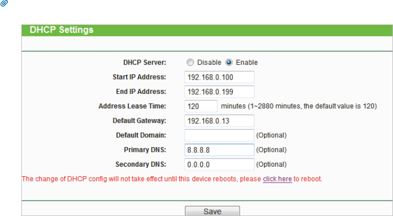The height and width of the screenshot is (216, 393).
Task: Click the 'Default Domain:' label
Action: pos(141,135)
